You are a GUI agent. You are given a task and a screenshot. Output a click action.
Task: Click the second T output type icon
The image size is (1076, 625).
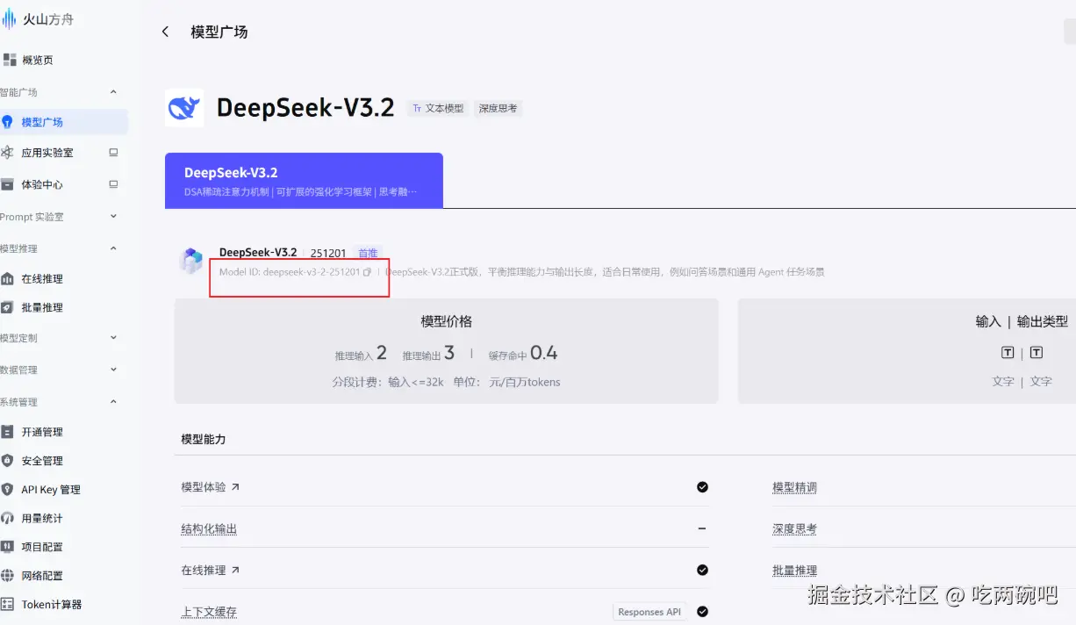1037,352
